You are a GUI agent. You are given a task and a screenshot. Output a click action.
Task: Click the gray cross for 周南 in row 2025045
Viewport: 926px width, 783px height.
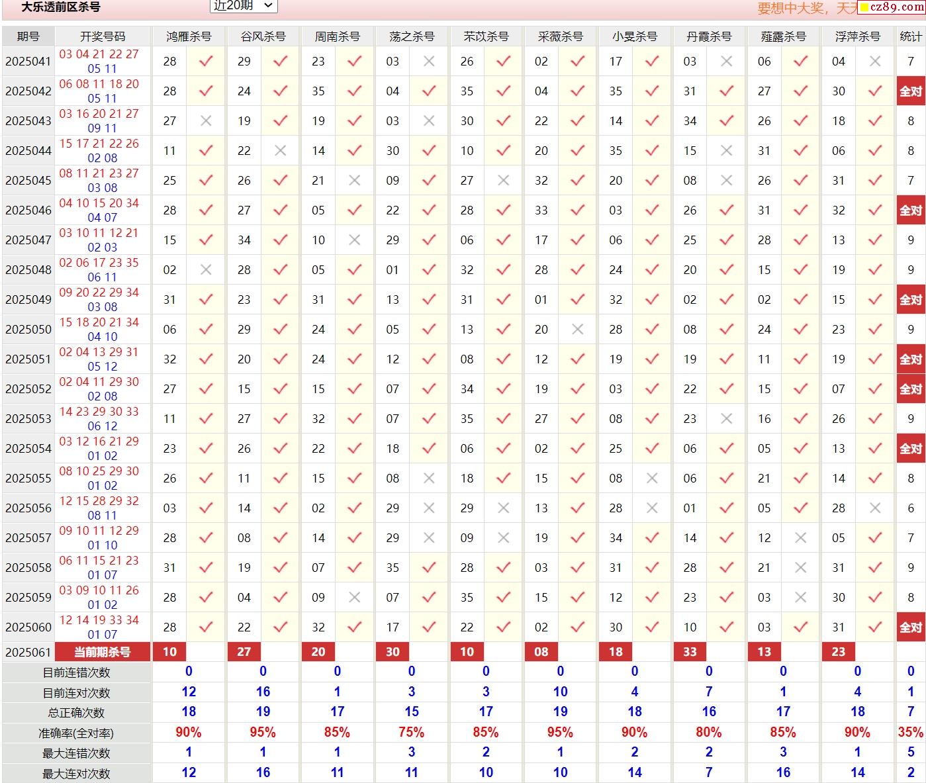[354, 181]
